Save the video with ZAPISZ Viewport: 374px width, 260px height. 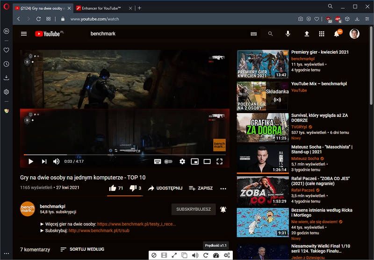[x=201, y=188]
